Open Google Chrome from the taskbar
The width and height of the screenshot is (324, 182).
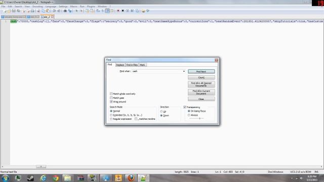56,178
